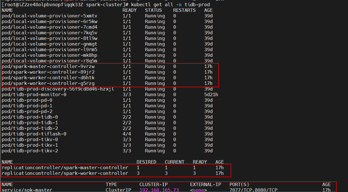This screenshot has height=192, width=348.
Task: Click pod/spark-worker-controller-d6htk text
Action: (48, 78)
